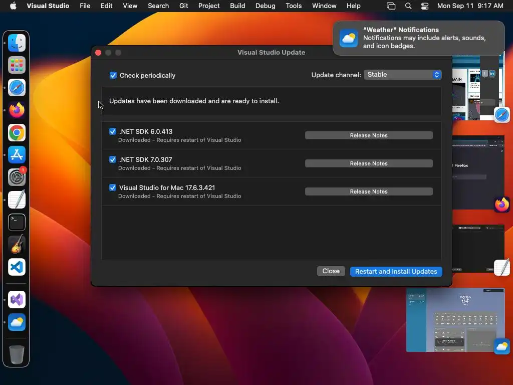This screenshot has height=385, width=513.
Task: Click the Firefox badge on the Stage Manager thumbnail
Action: [x=501, y=205]
